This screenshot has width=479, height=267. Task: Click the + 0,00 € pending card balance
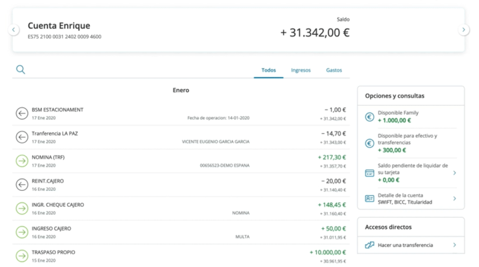click(389, 180)
